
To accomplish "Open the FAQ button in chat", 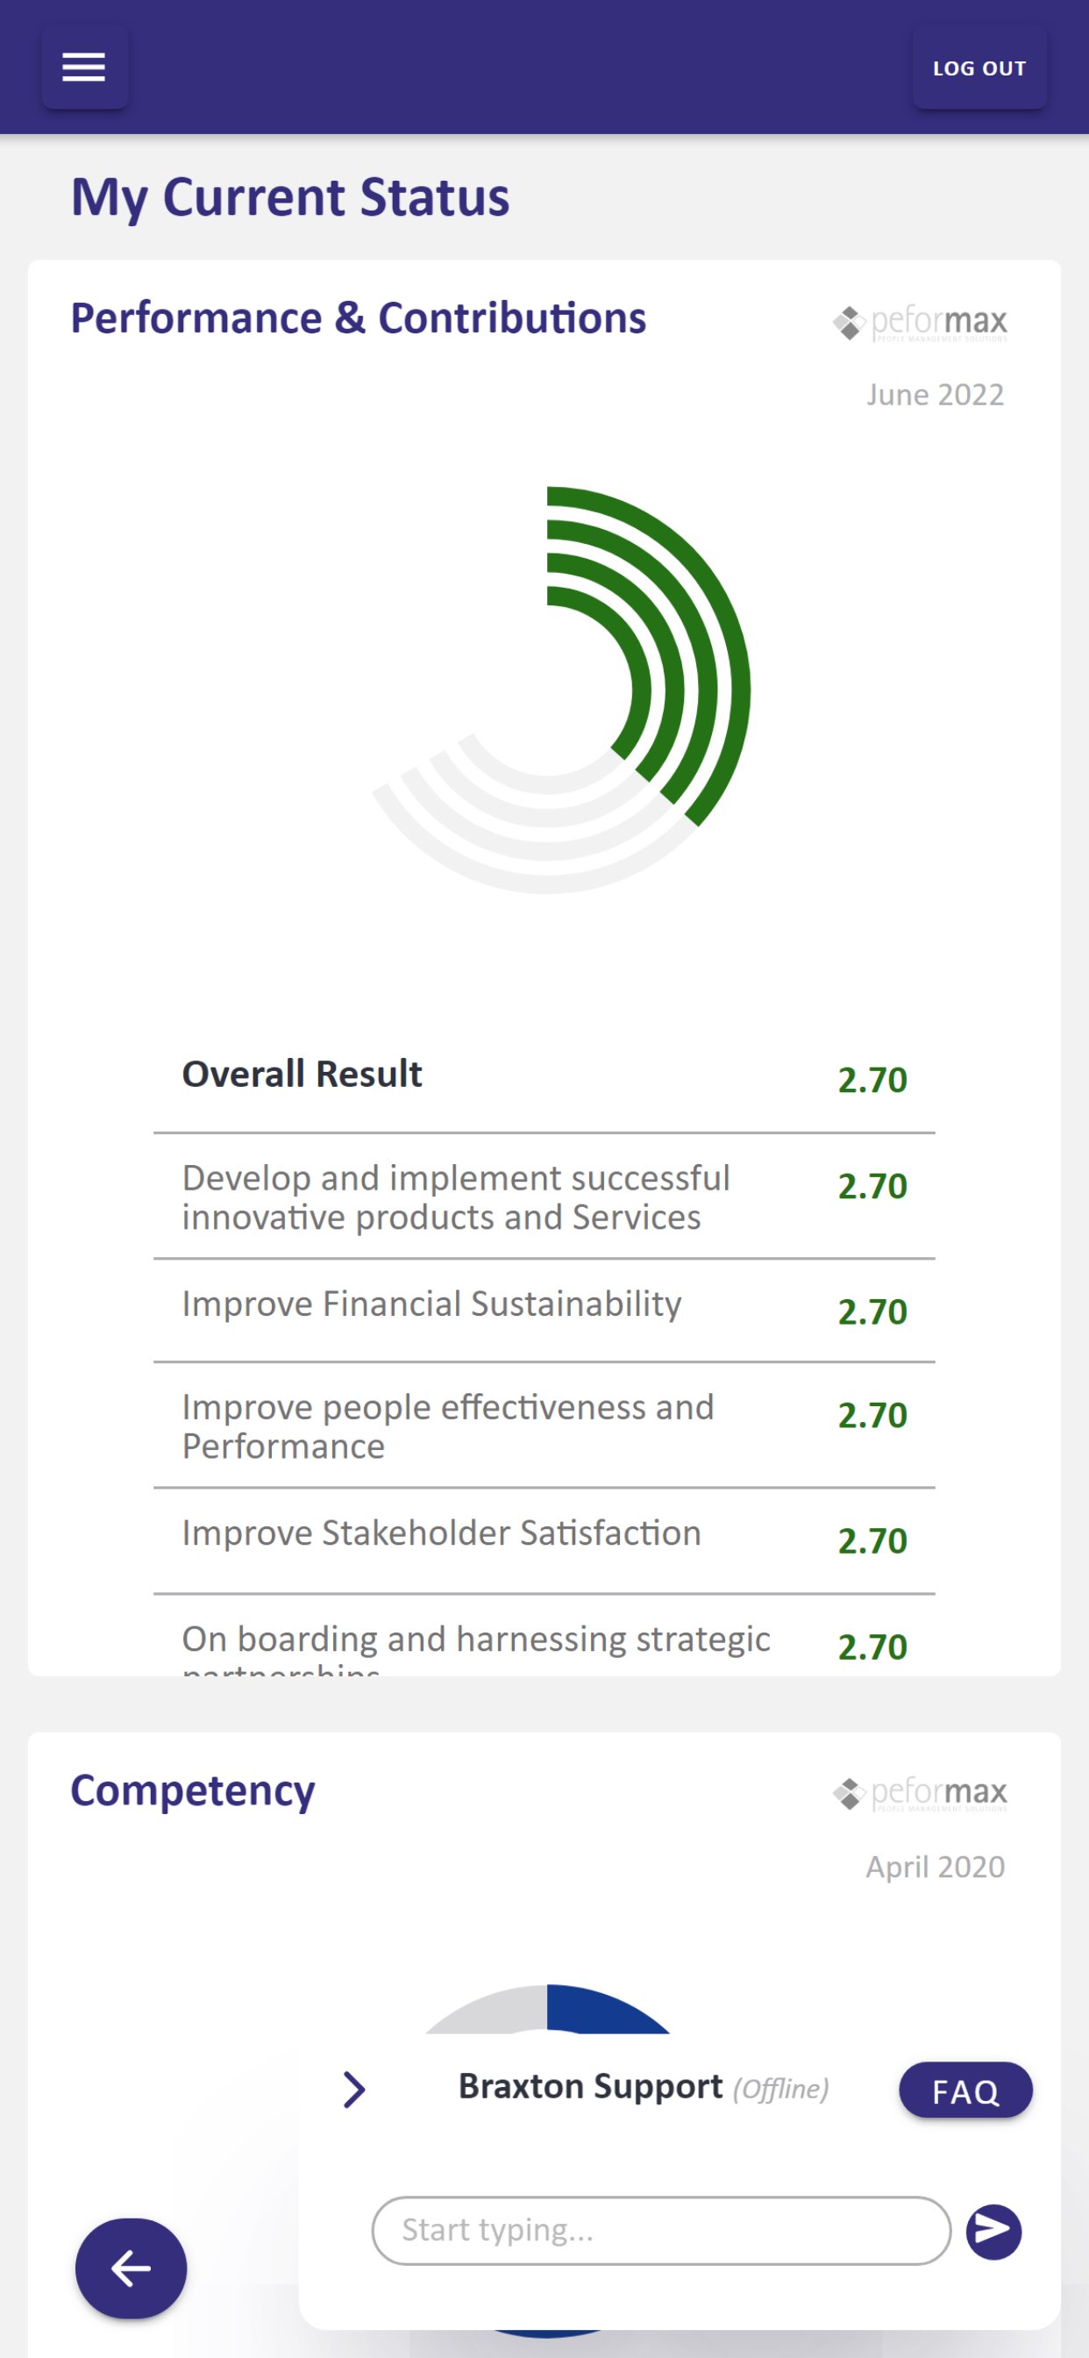I will pos(965,2090).
